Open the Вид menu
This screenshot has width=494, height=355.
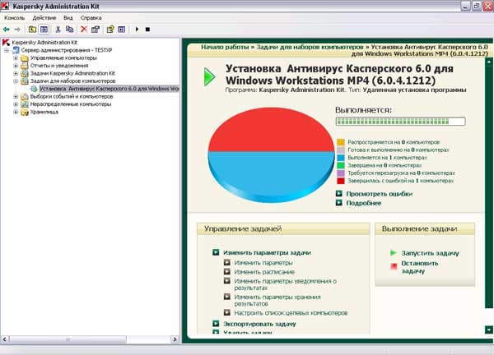(68, 18)
